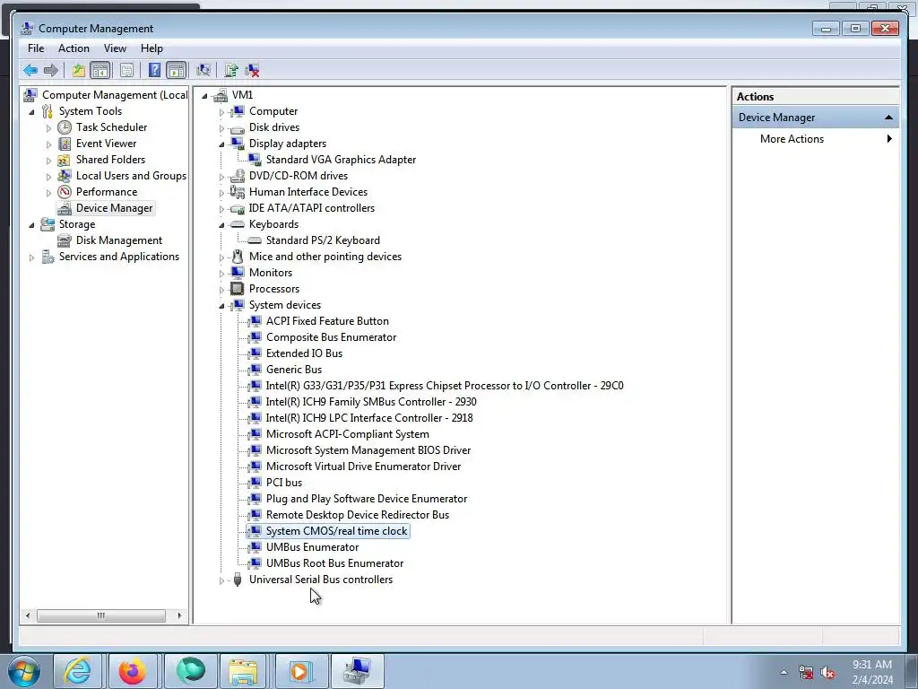Click Update Driver Software toolbar icon

pos(230,71)
